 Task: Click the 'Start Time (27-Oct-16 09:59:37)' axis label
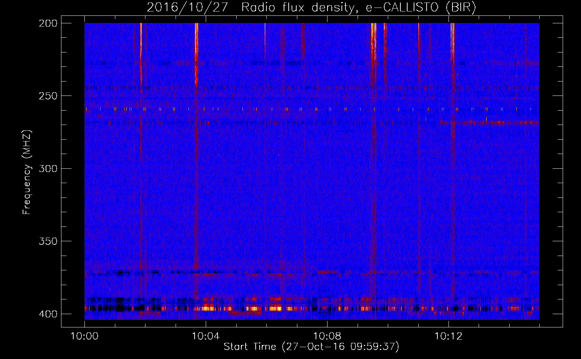click(311, 347)
